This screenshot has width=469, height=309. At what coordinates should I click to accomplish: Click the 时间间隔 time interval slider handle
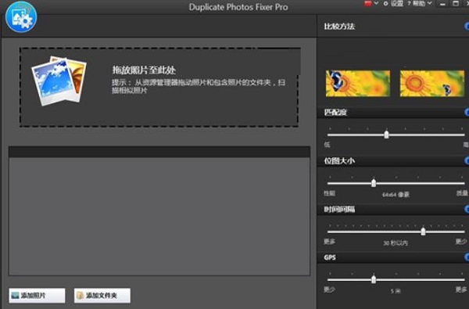point(423,231)
